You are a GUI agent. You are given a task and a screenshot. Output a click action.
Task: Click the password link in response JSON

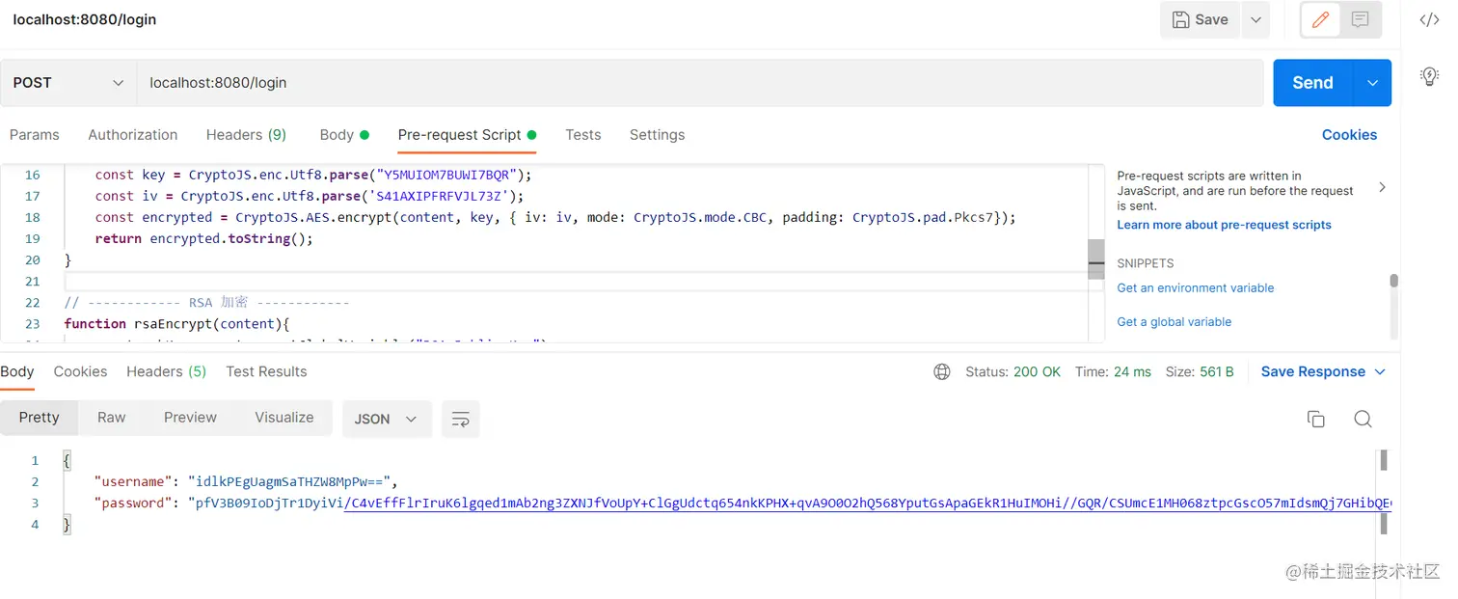pyautogui.click(x=867, y=504)
